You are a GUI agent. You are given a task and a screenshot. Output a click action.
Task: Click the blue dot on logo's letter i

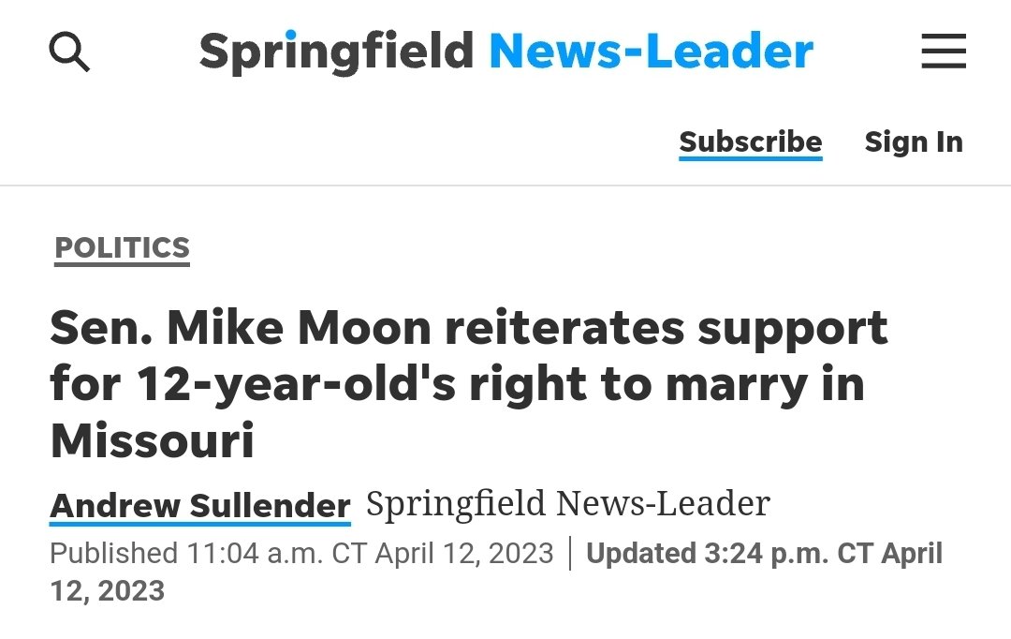[x=290, y=35]
